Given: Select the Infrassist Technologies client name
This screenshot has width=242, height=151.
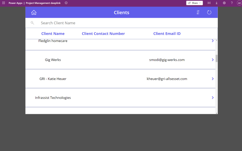Looking at the screenshot, I should point(53,98).
